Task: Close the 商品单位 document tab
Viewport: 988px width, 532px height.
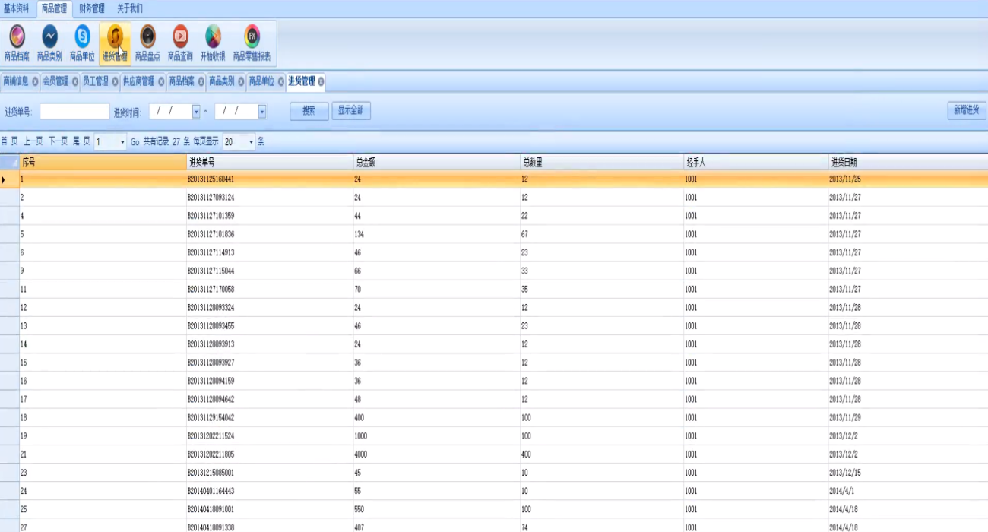Action: coord(281,81)
